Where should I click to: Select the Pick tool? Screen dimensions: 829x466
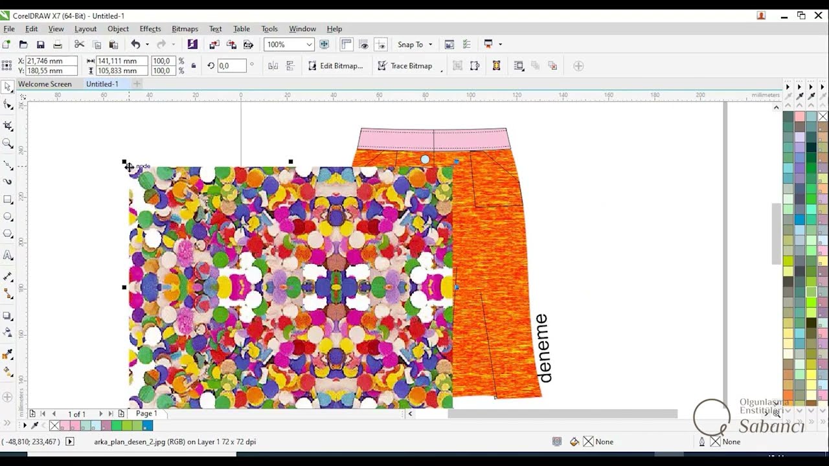[x=8, y=87]
